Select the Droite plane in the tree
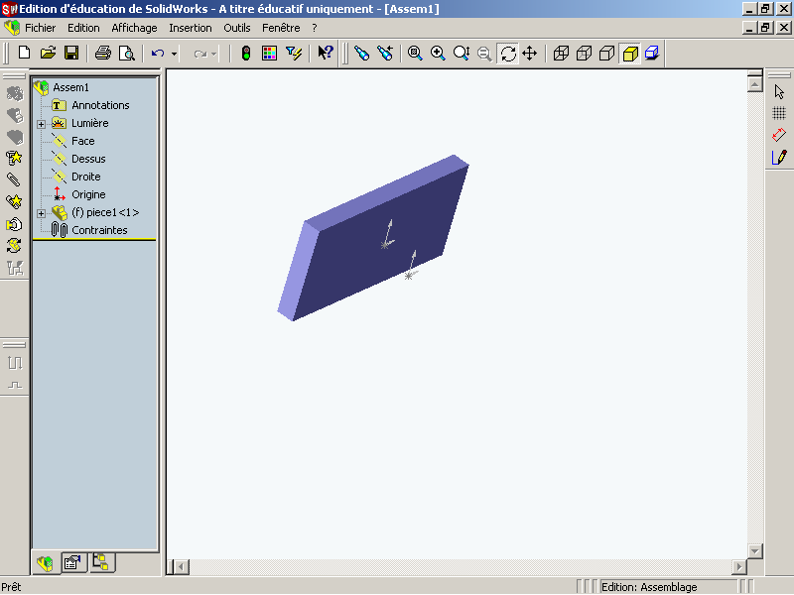 pyautogui.click(x=86, y=177)
